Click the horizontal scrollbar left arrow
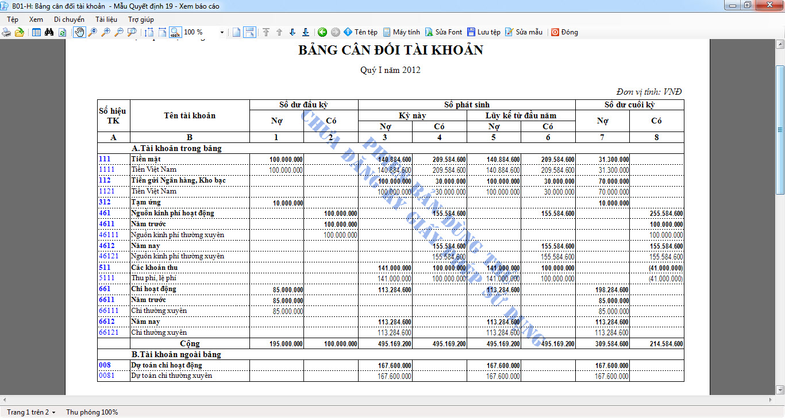 point(5,399)
